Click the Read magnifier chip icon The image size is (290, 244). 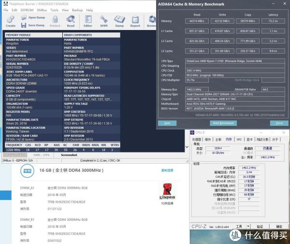coord(71,19)
